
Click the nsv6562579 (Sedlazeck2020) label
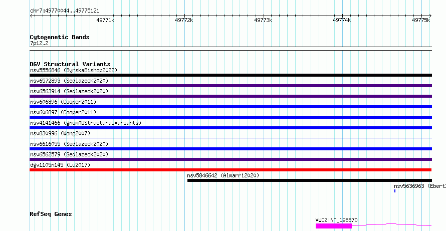pos(69,154)
